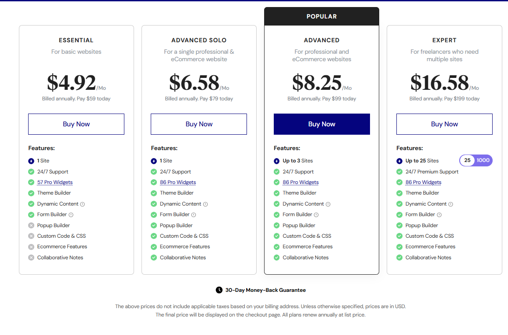The width and height of the screenshot is (508, 335).
Task: Buy the Advanced Solo plan now
Action: click(199, 124)
